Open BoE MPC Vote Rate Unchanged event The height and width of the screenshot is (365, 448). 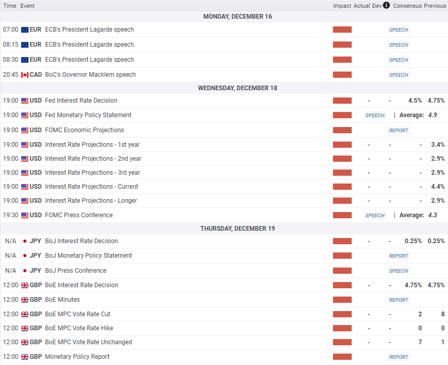[x=89, y=342]
